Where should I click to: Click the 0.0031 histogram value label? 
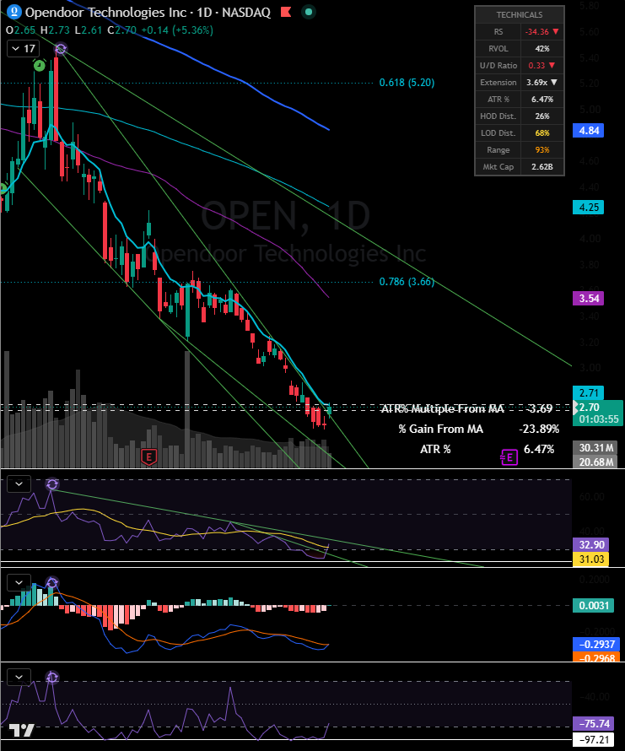[x=594, y=605]
